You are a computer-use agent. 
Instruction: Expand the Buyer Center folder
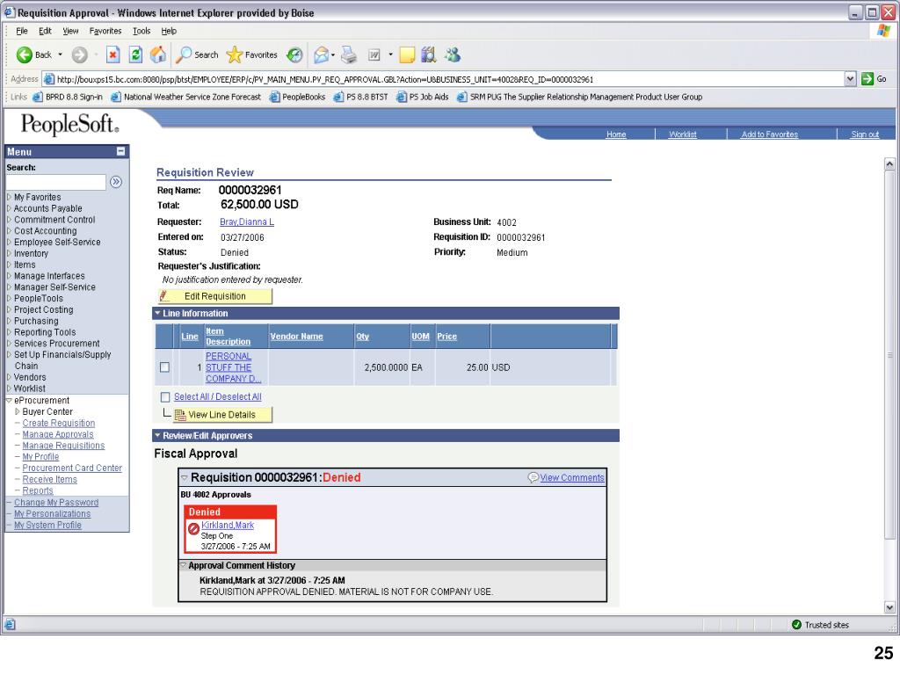(x=18, y=411)
